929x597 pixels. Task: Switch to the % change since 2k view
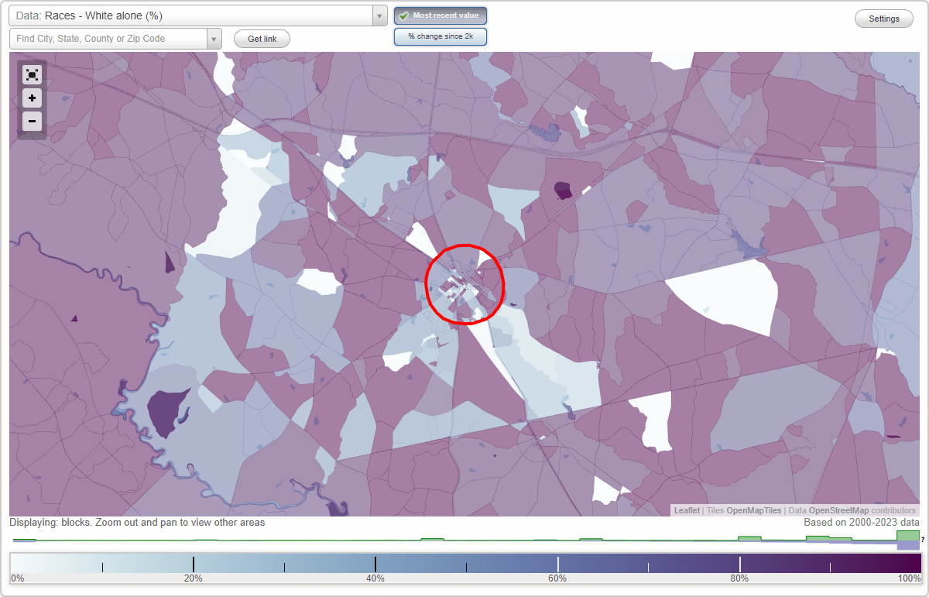tap(440, 36)
